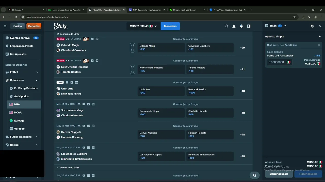Open statistics chart icon for Orlando Magic match
The height and width of the screenshot is (182, 325).
[x=92, y=39]
